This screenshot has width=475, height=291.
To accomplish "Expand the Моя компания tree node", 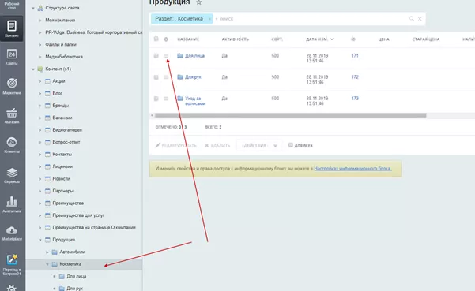I will click(40, 21).
